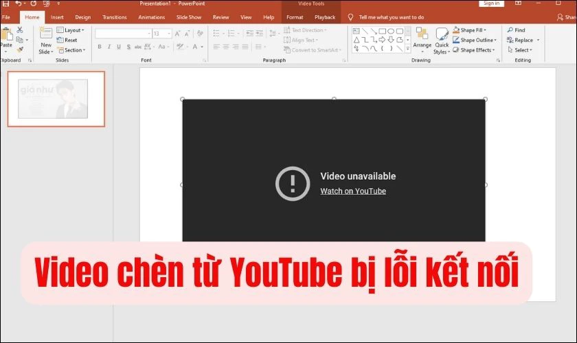Open the Playback tab under Video Tools
This screenshot has width=577, height=343.
click(325, 17)
